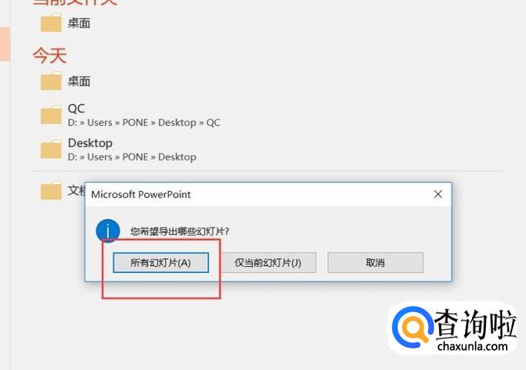Open the Desktop folder icon
This screenshot has height=370, width=526.
coord(51,149)
